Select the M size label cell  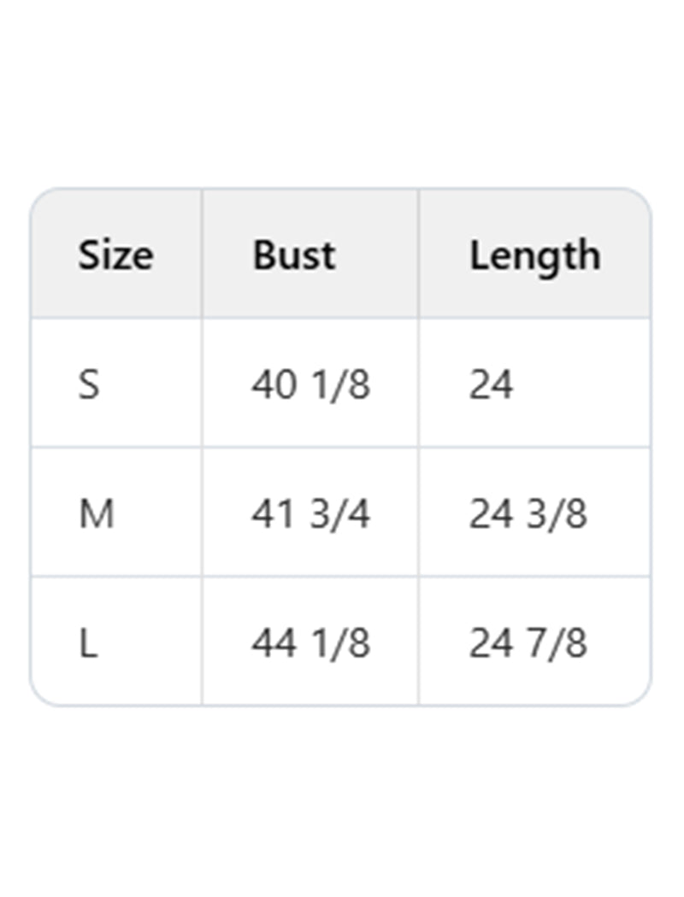[96, 514]
